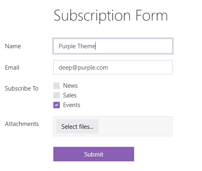Screen dimensions: 202x171
Task: Click the Events checkbox label text
Action: point(72,105)
